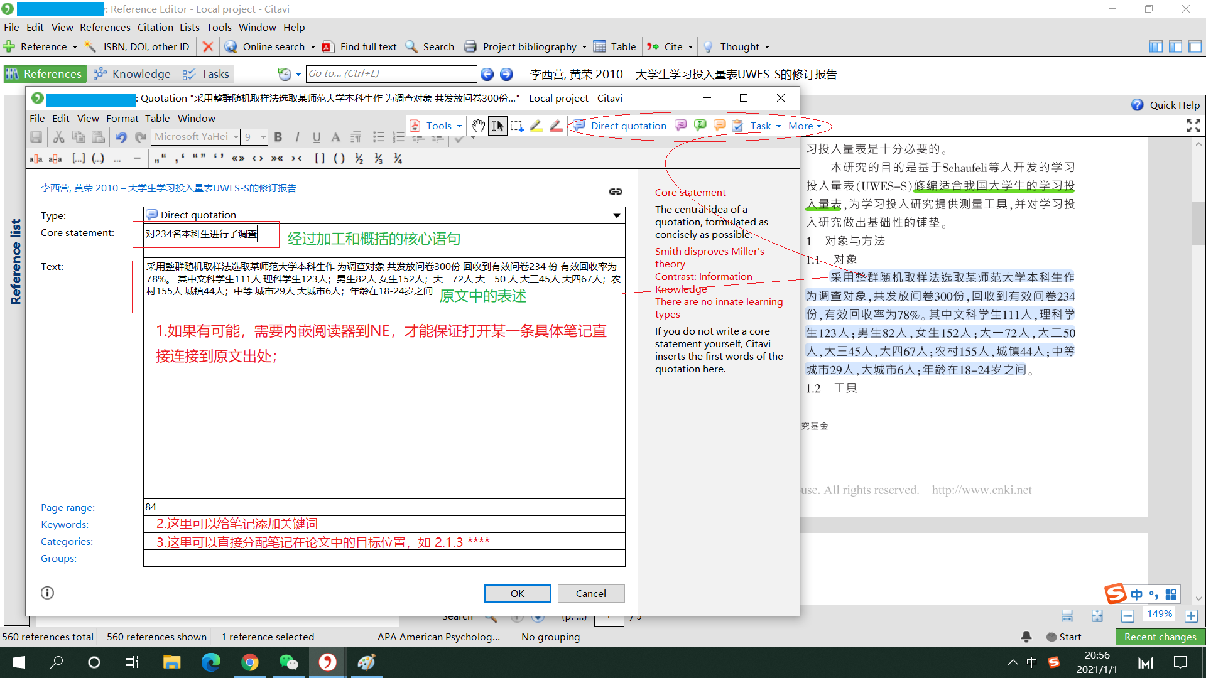Open Format menu in quotation dialog
The image size is (1206, 678).
tap(122, 118)
